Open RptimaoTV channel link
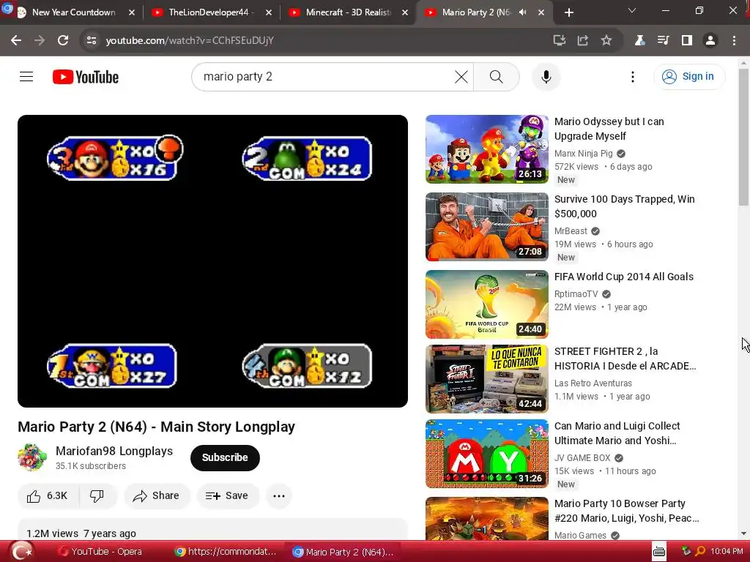Screen dimensions: 750x562 tap(576, 294)
